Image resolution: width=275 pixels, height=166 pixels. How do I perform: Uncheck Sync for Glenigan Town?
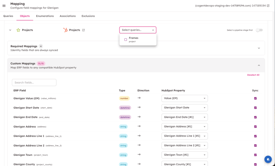255,155
